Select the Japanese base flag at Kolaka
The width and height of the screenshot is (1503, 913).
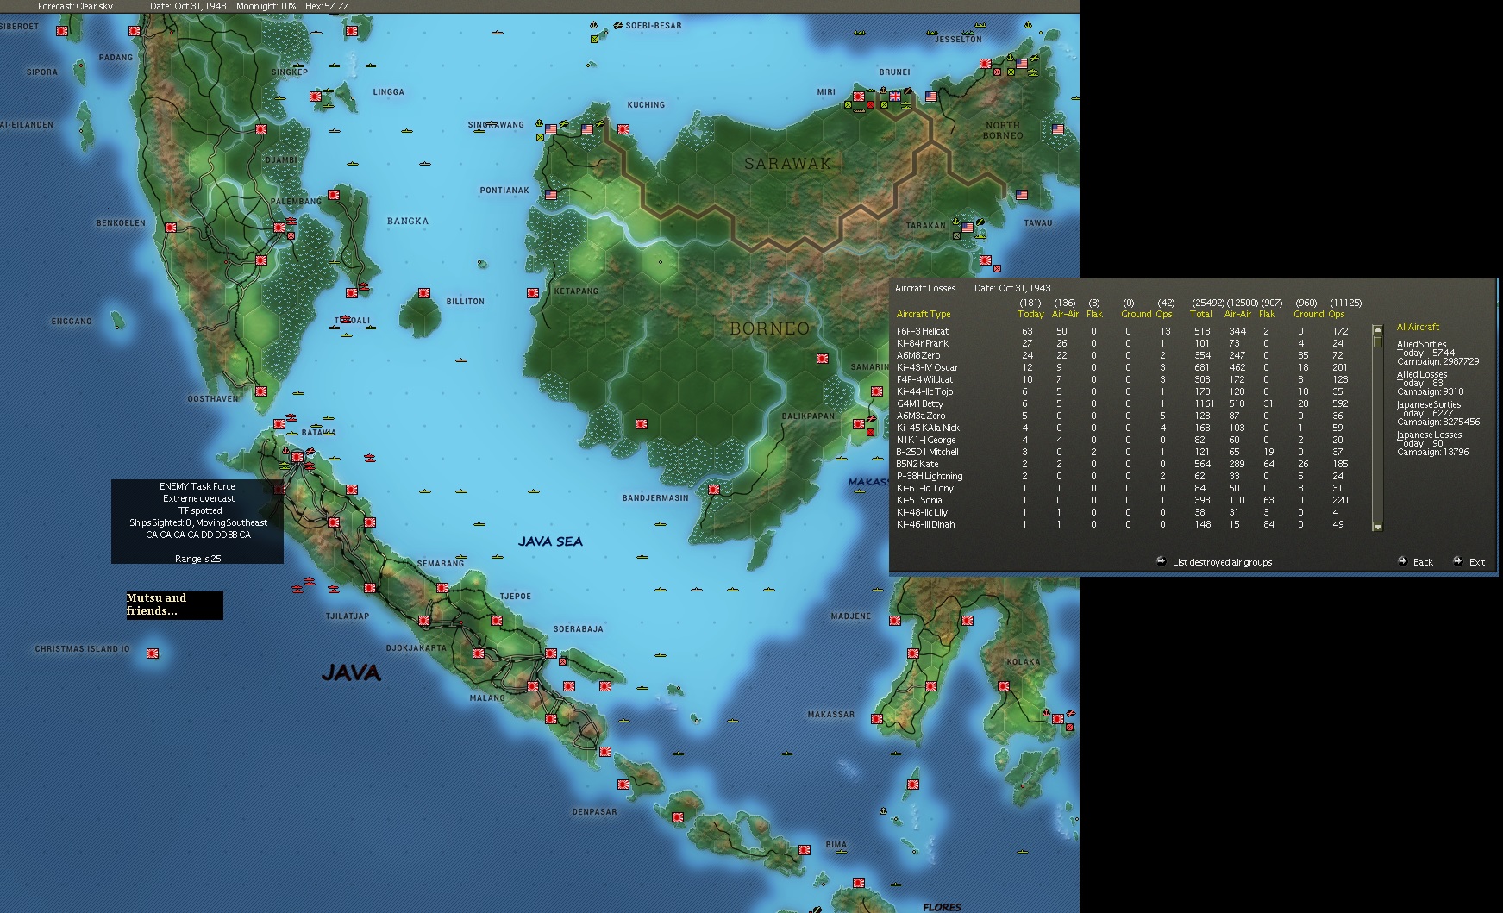point(1004,686)
